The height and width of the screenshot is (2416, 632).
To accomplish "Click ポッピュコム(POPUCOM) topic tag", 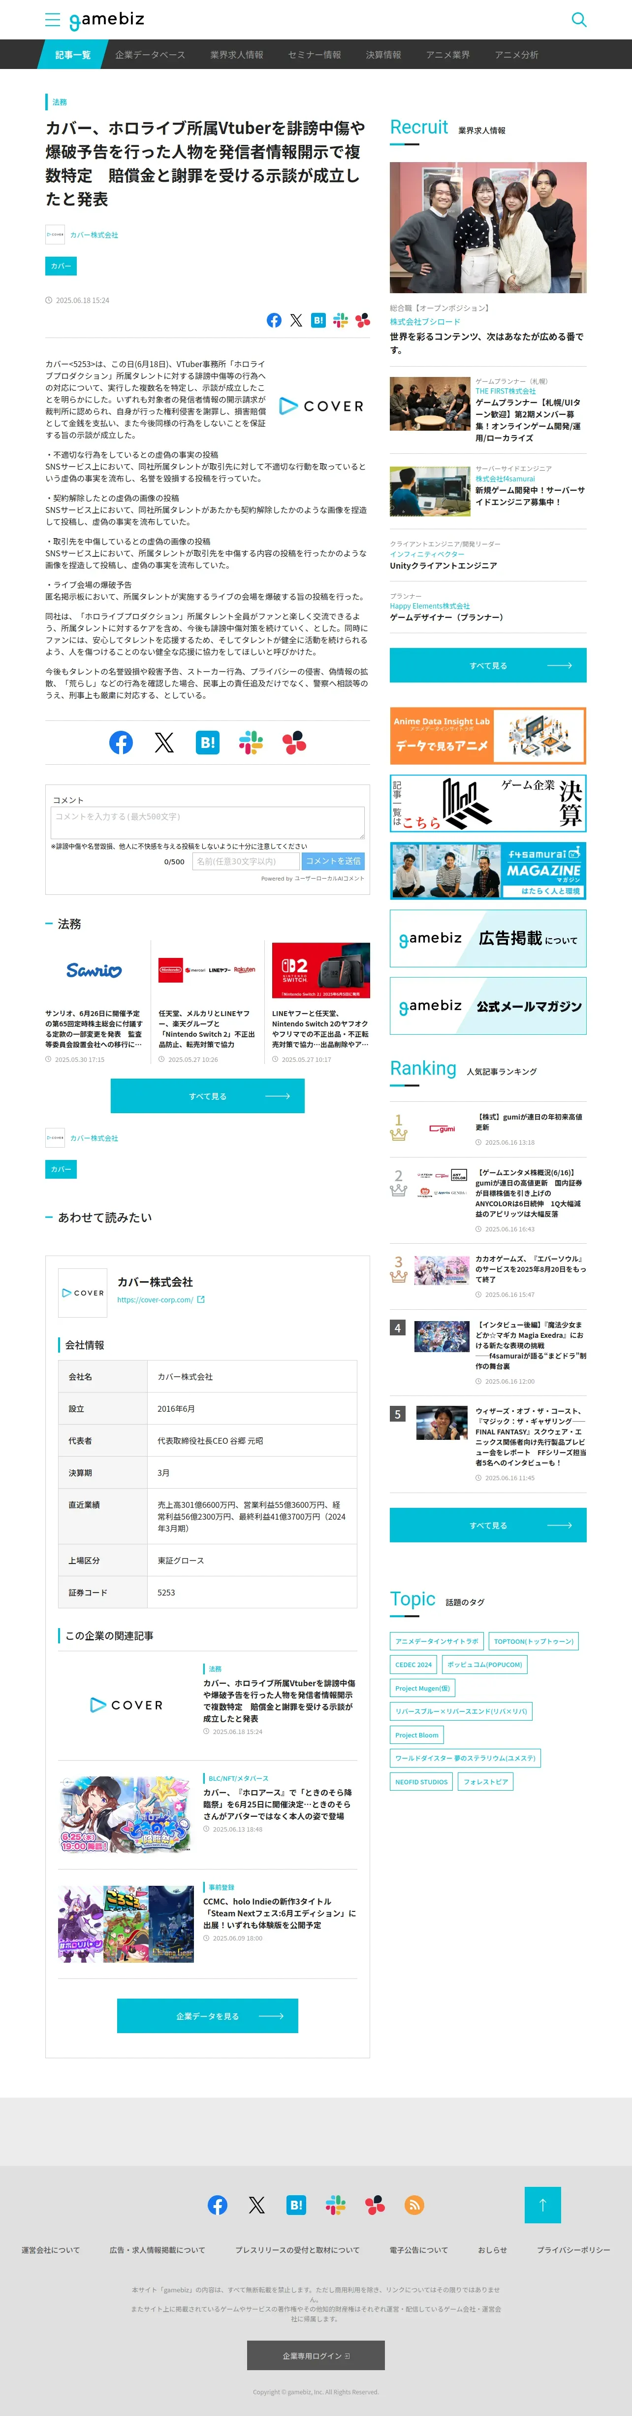I will [x=485, y=1665].
